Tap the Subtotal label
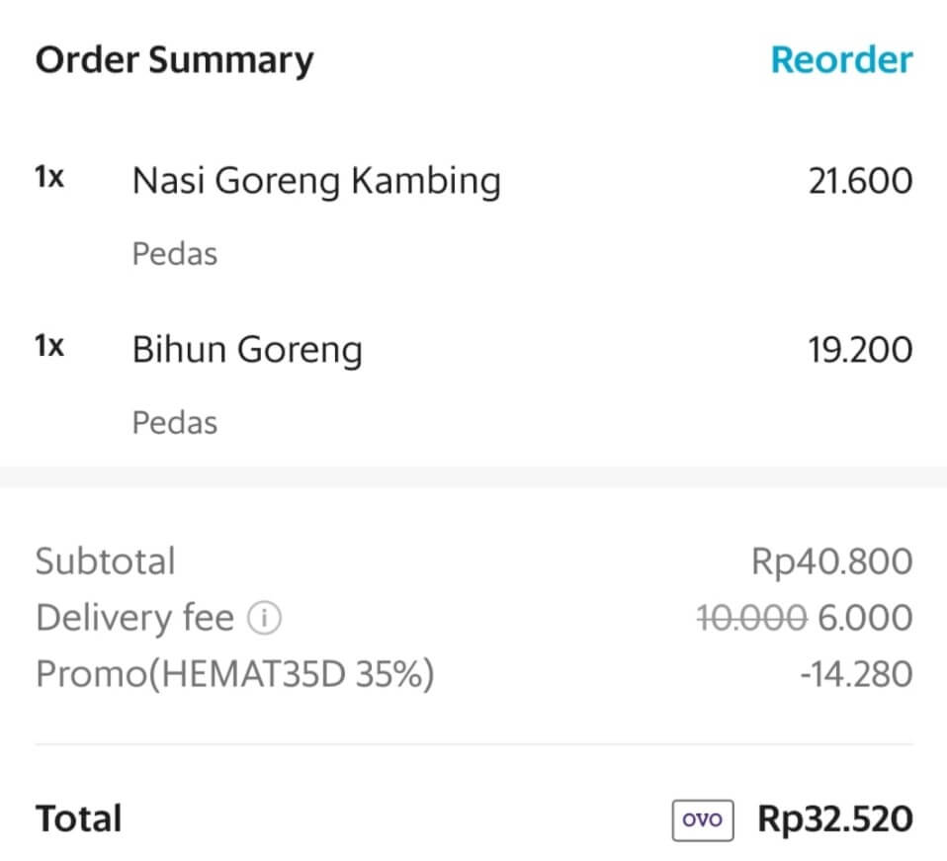This screenshot has width=947, height=861. pos(106,560)
